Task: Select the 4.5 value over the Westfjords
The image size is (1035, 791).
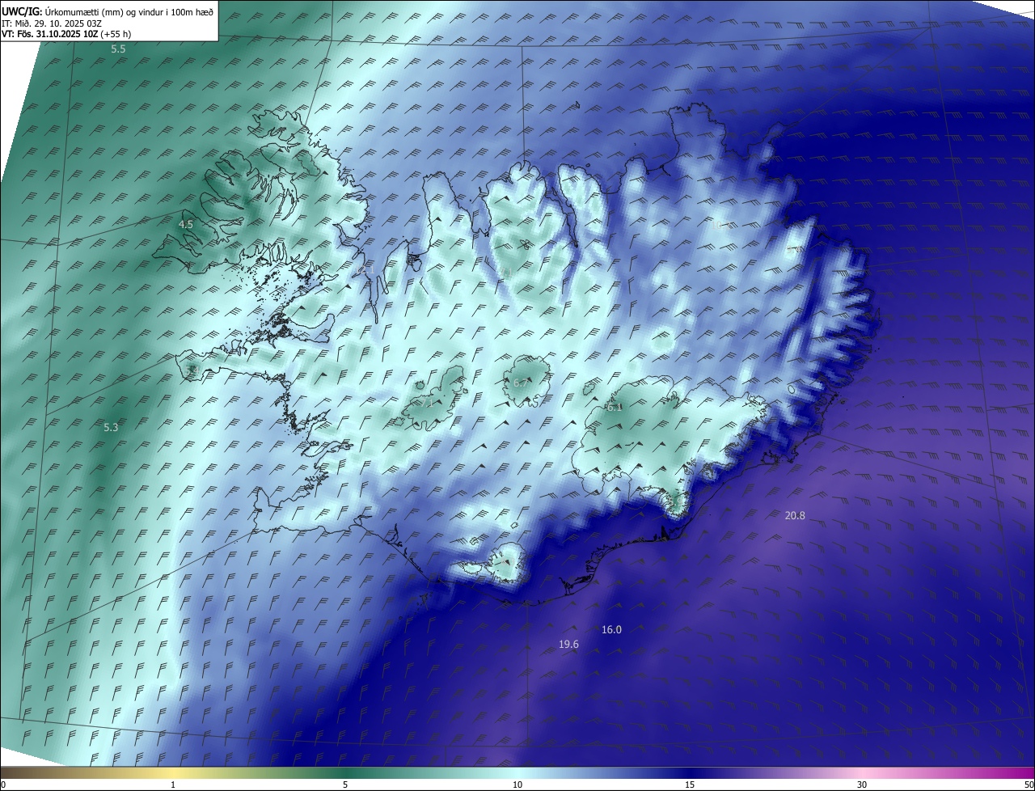Action: (186, 224)
